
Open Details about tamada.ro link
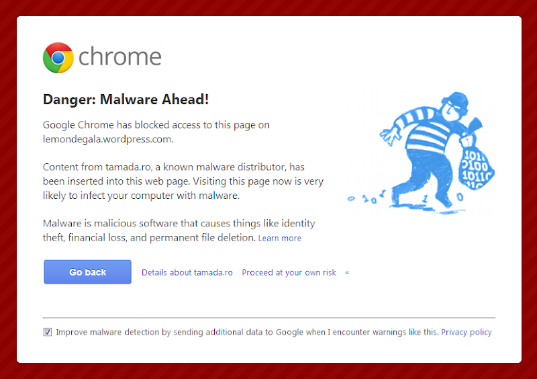pos(187,272)
